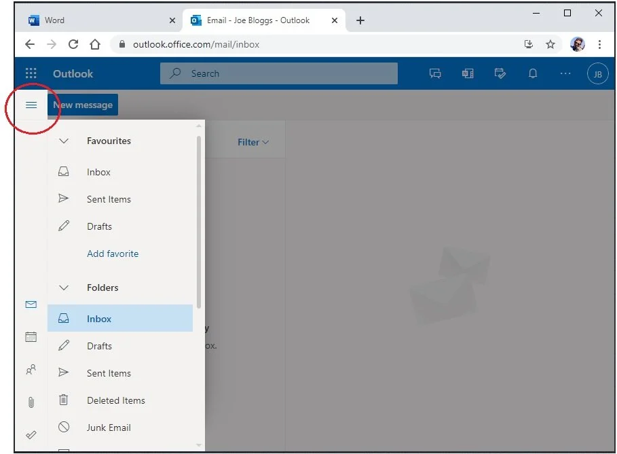
Task: Click the arrow icon beside Favourites Sent Items
Action: pyautogui.click(x=63, y=198)
